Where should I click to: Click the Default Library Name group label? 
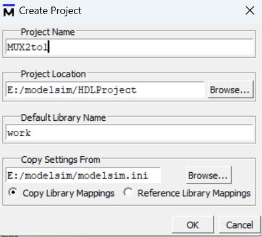pos(63,117)
